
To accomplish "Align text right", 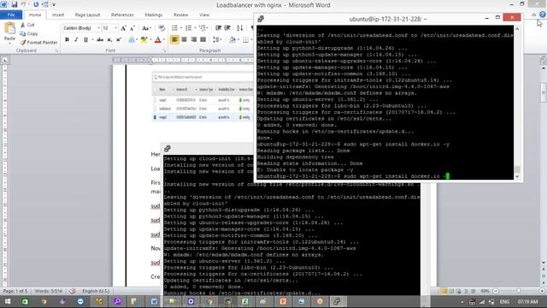I will pos(194,39).
